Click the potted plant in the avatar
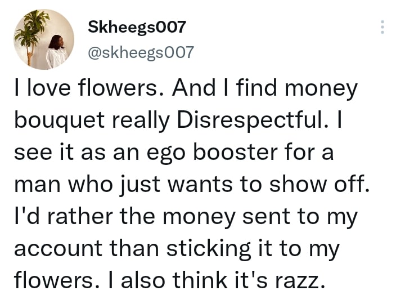 click(x=31, y=36)
